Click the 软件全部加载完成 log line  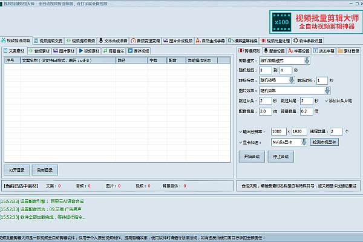pos(43,217)
